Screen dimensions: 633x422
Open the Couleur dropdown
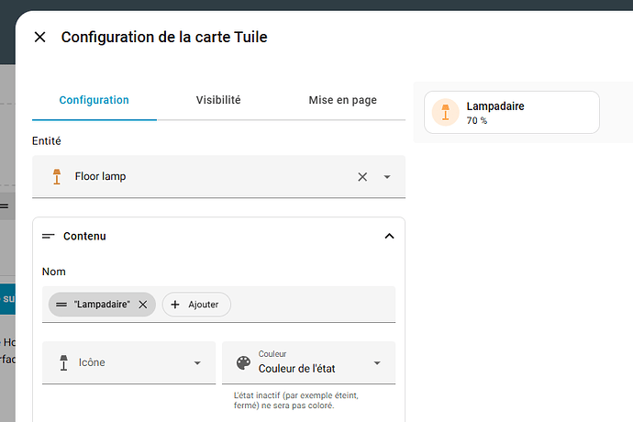point(309,362)
